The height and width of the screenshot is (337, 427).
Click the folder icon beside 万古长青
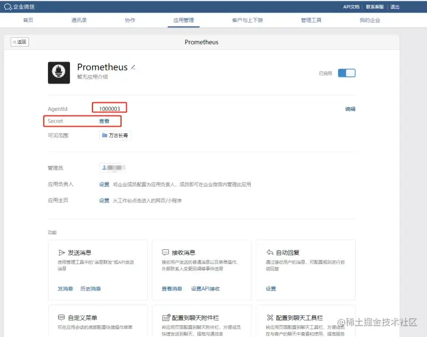click(x=104, y=135)
